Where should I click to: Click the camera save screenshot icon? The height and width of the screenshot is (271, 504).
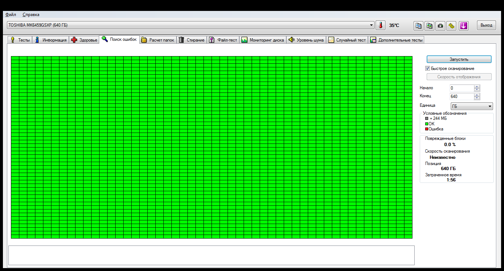point(441,25)
